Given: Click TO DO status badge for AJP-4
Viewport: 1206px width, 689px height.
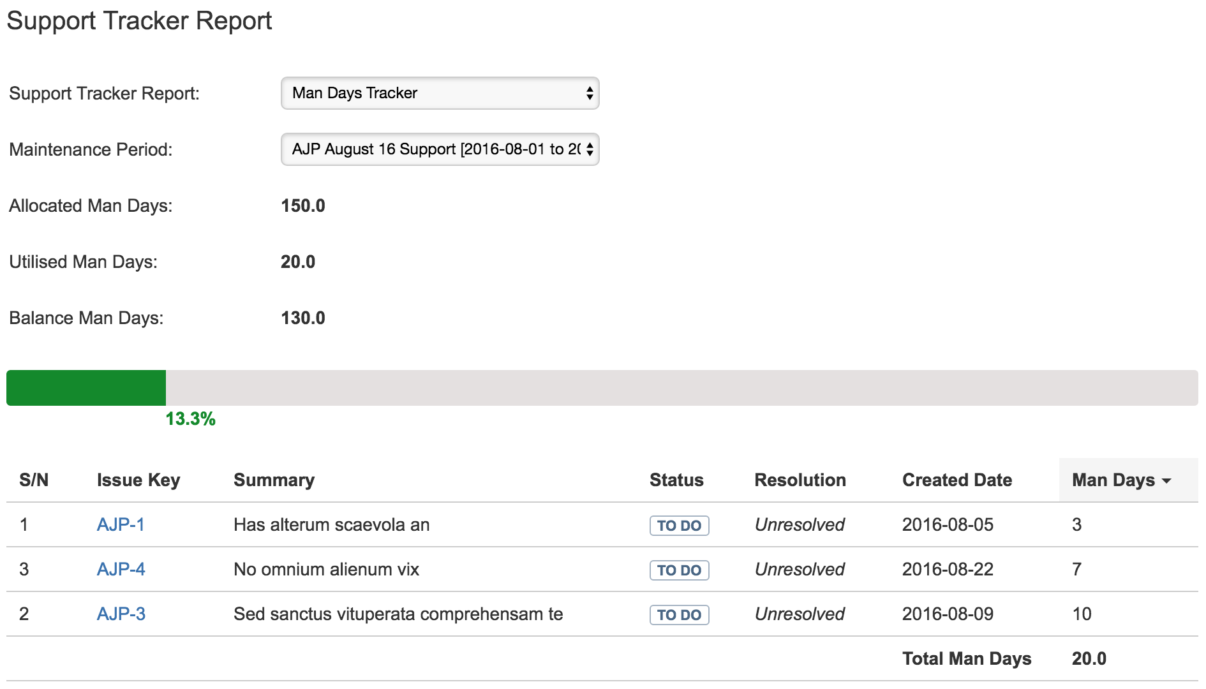Looking at the screenshot, I should 679,570.
